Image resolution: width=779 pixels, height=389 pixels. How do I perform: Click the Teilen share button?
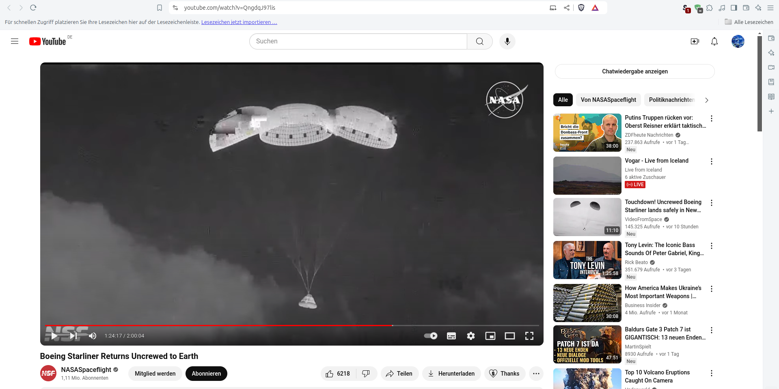pyautogui.click(x=399, y=374)
